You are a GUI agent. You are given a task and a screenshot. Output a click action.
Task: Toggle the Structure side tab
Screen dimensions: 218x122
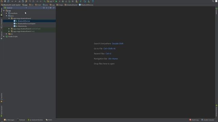[x=1, y=24]
